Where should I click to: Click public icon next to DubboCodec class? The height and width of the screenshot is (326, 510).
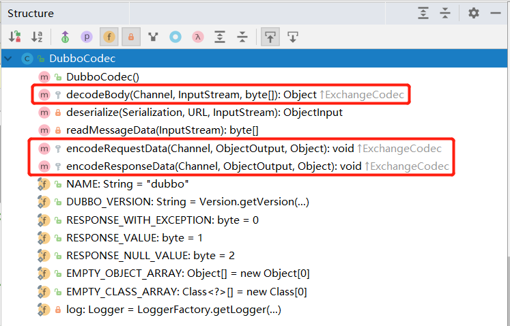point(41,59)
